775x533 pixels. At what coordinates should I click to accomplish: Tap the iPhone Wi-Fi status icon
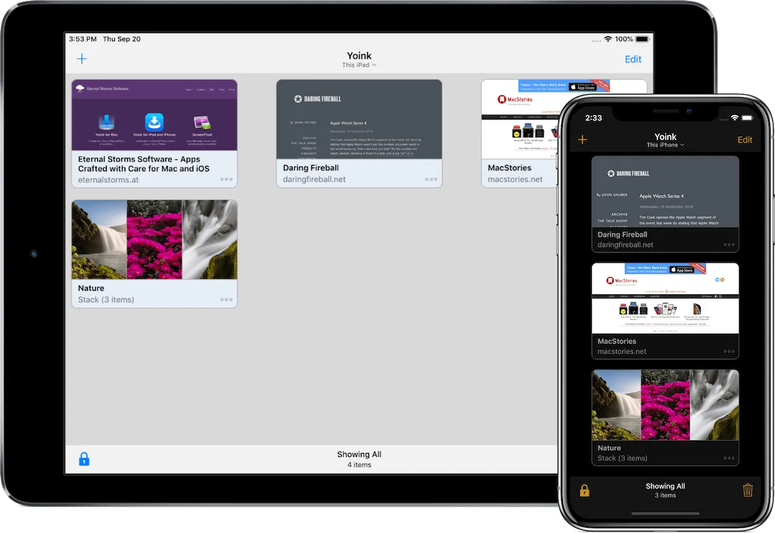(735, 118)
